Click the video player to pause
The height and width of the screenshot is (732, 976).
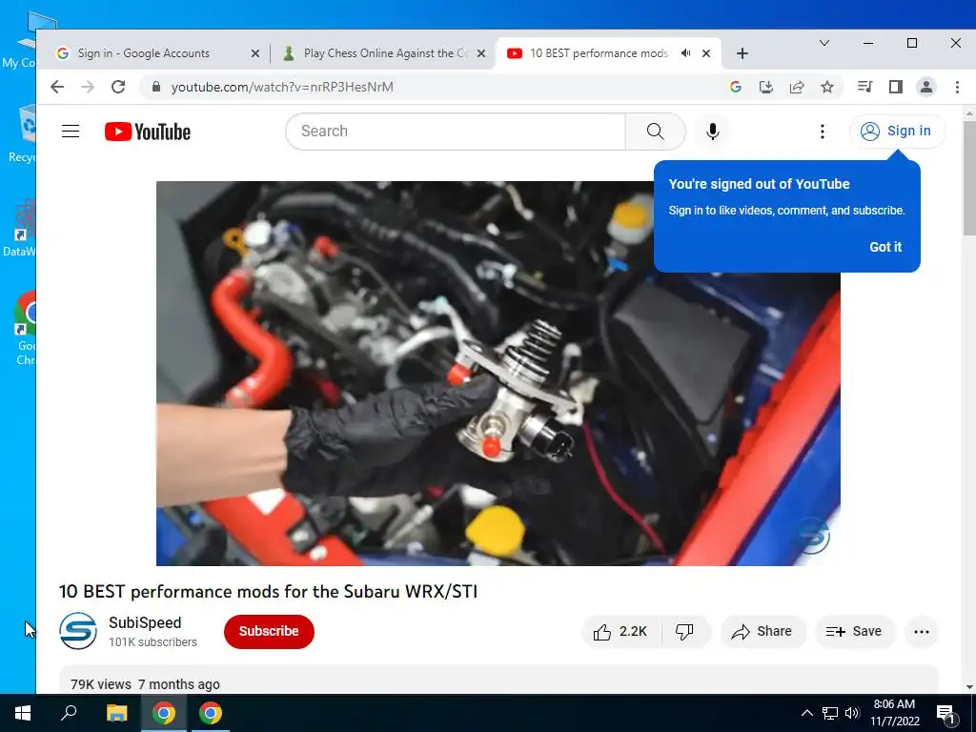pyautogui.click(x=498, y=374)
